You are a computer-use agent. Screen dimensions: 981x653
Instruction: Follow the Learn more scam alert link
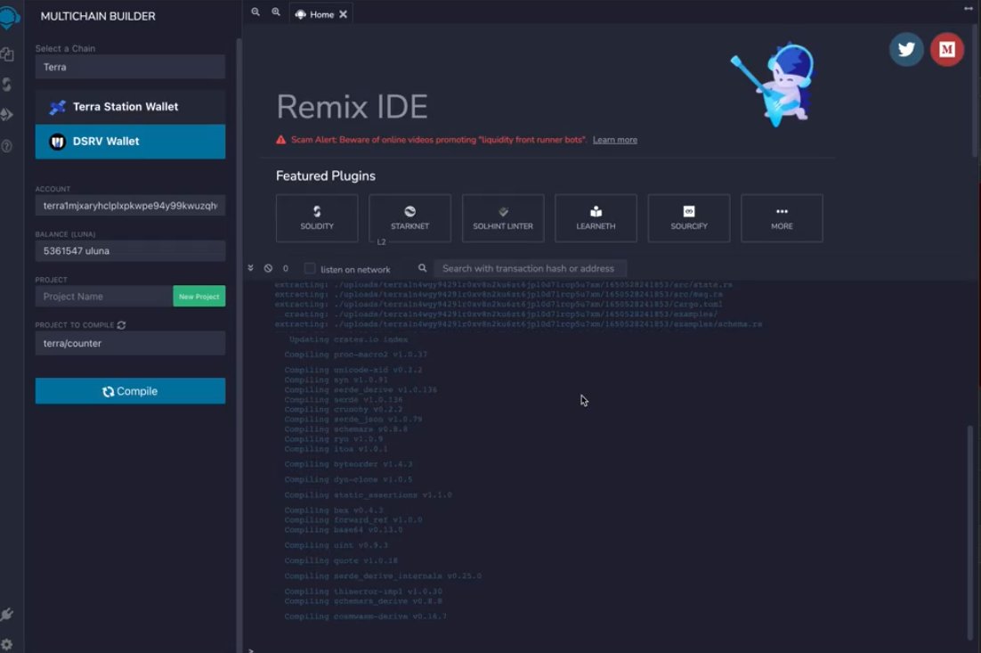click(x=615, y=140)
